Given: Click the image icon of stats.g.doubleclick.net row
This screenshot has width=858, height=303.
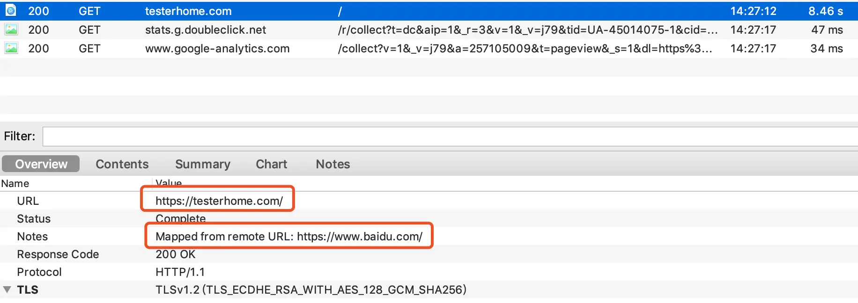Looking at the screenshot, I should (x=11, y=29).
